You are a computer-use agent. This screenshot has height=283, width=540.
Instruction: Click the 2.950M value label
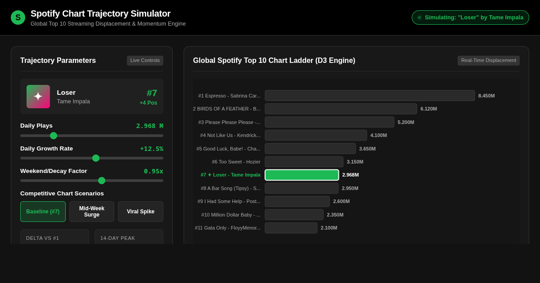pyautogui.click(x=350, y=188)
